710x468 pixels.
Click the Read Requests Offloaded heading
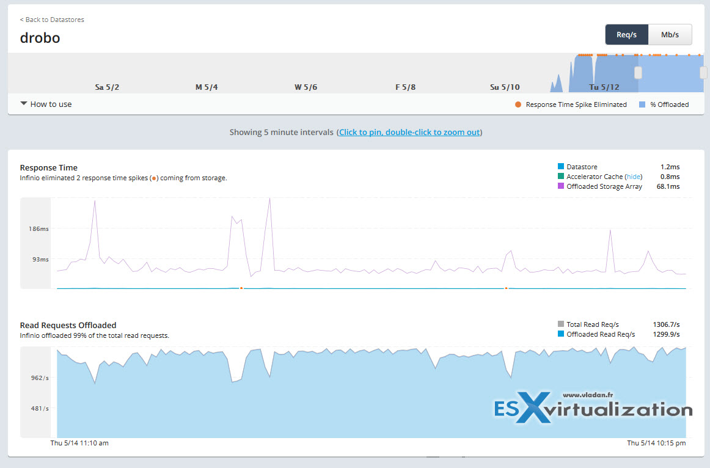[68, 325]
